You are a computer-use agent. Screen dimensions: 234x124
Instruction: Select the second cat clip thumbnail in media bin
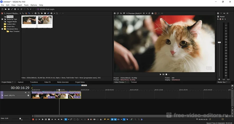click(x=45, y=21)
